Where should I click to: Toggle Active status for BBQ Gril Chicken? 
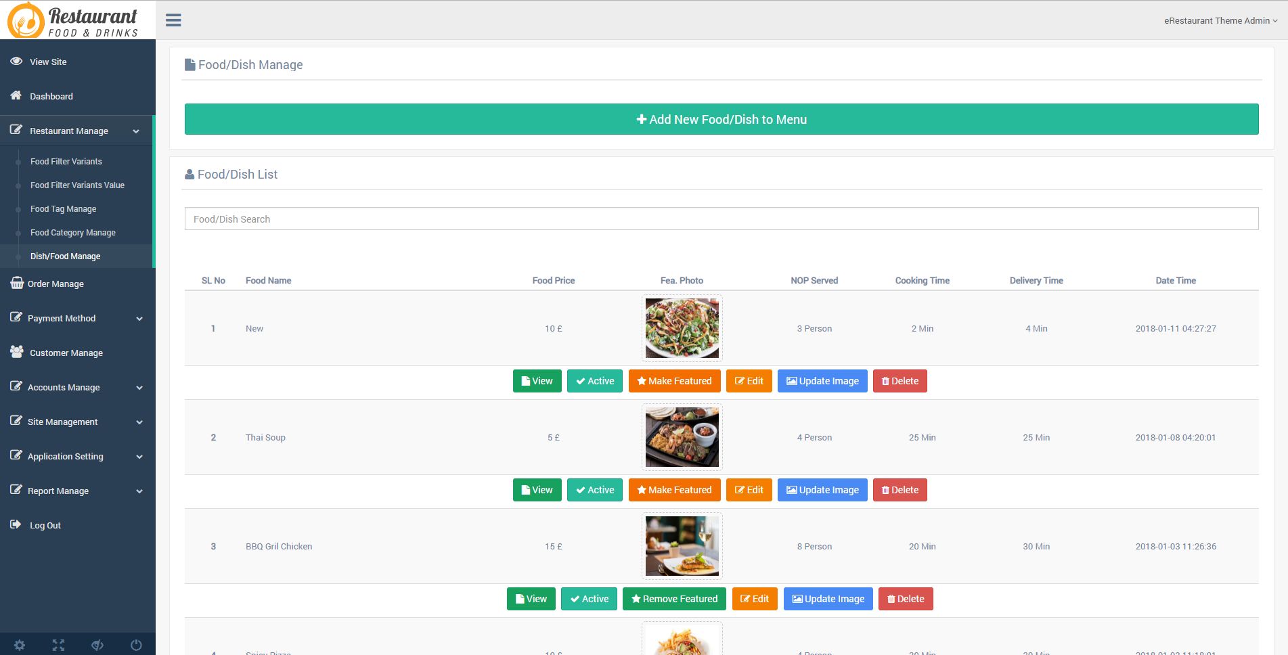point(589,599)
